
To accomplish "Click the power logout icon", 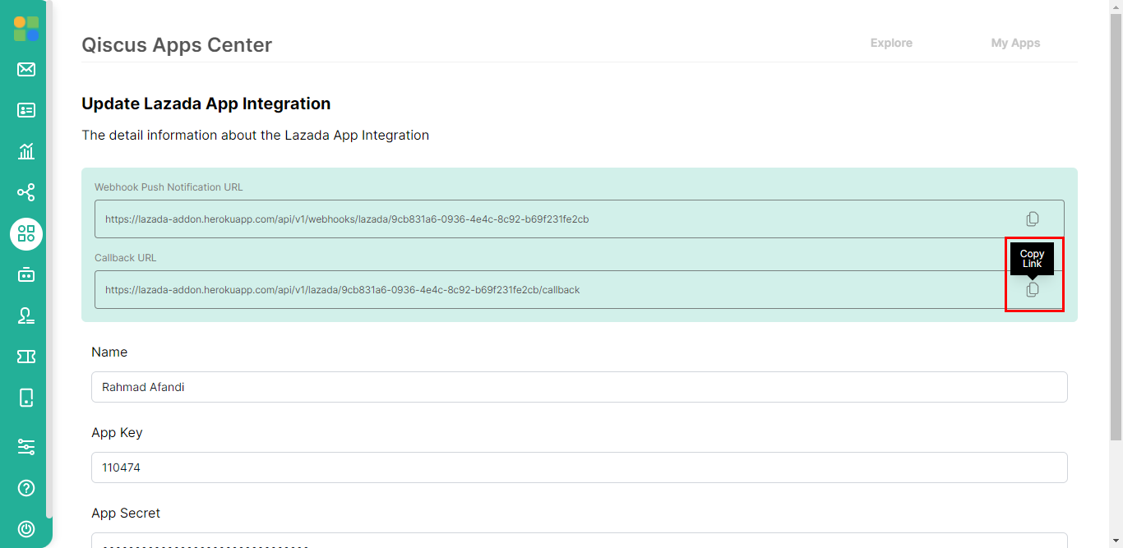I will (26, 529).
